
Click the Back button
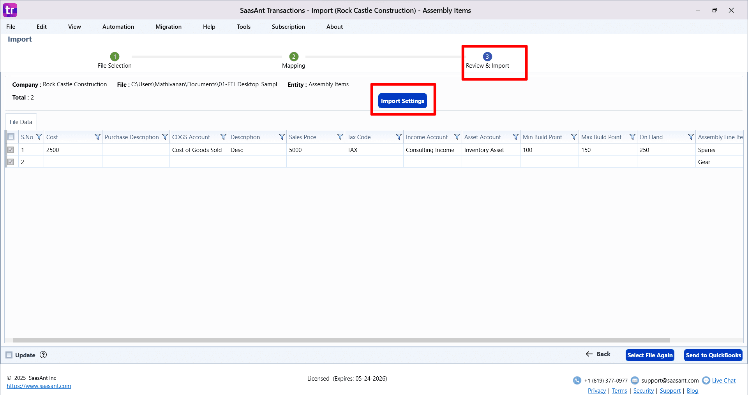tap(598, 354)
